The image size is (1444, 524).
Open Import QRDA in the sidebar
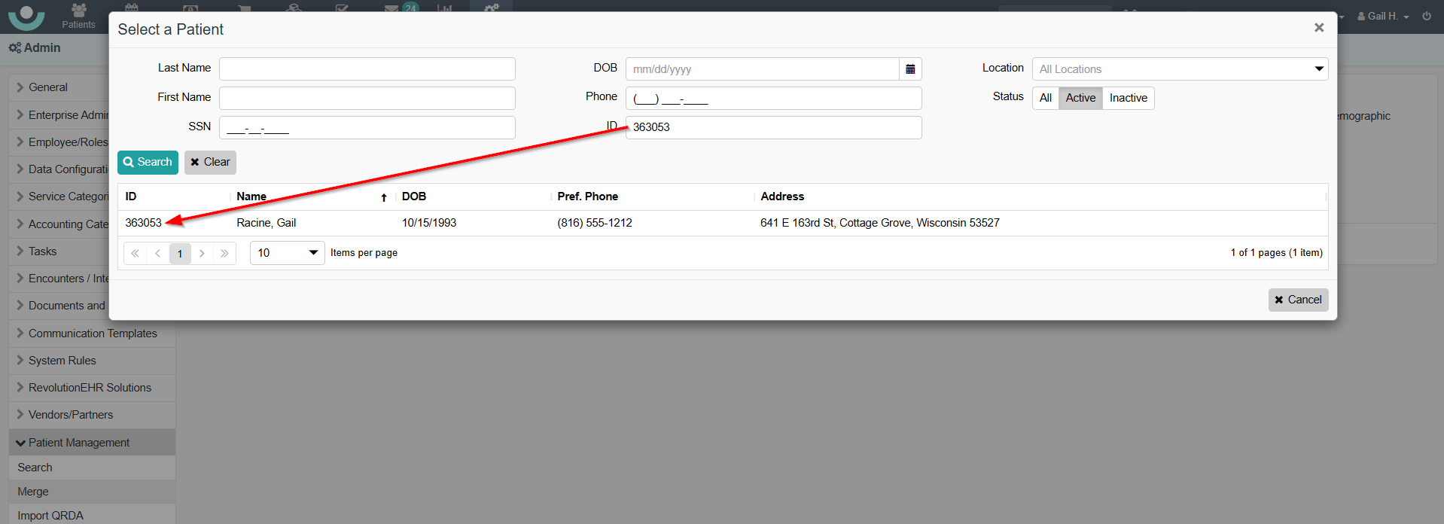pyautogui.click(x=50, y=516)
